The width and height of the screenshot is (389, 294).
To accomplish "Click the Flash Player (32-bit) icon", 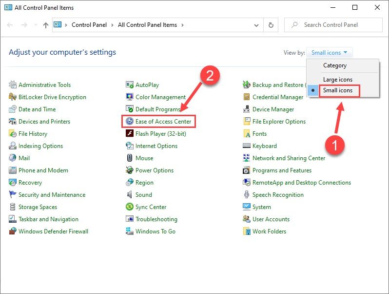I will pos(130,134).
